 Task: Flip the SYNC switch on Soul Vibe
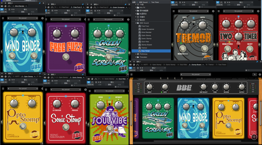(x=110, y=105)
